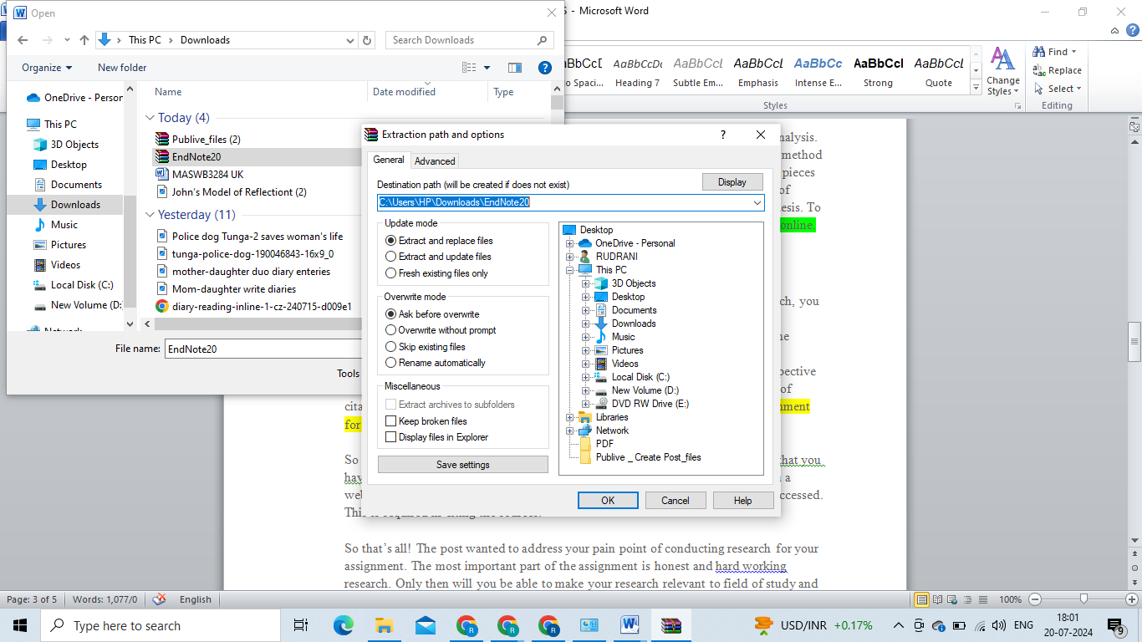Enable Keep broken files checkbox

click(x=390, y=421)
